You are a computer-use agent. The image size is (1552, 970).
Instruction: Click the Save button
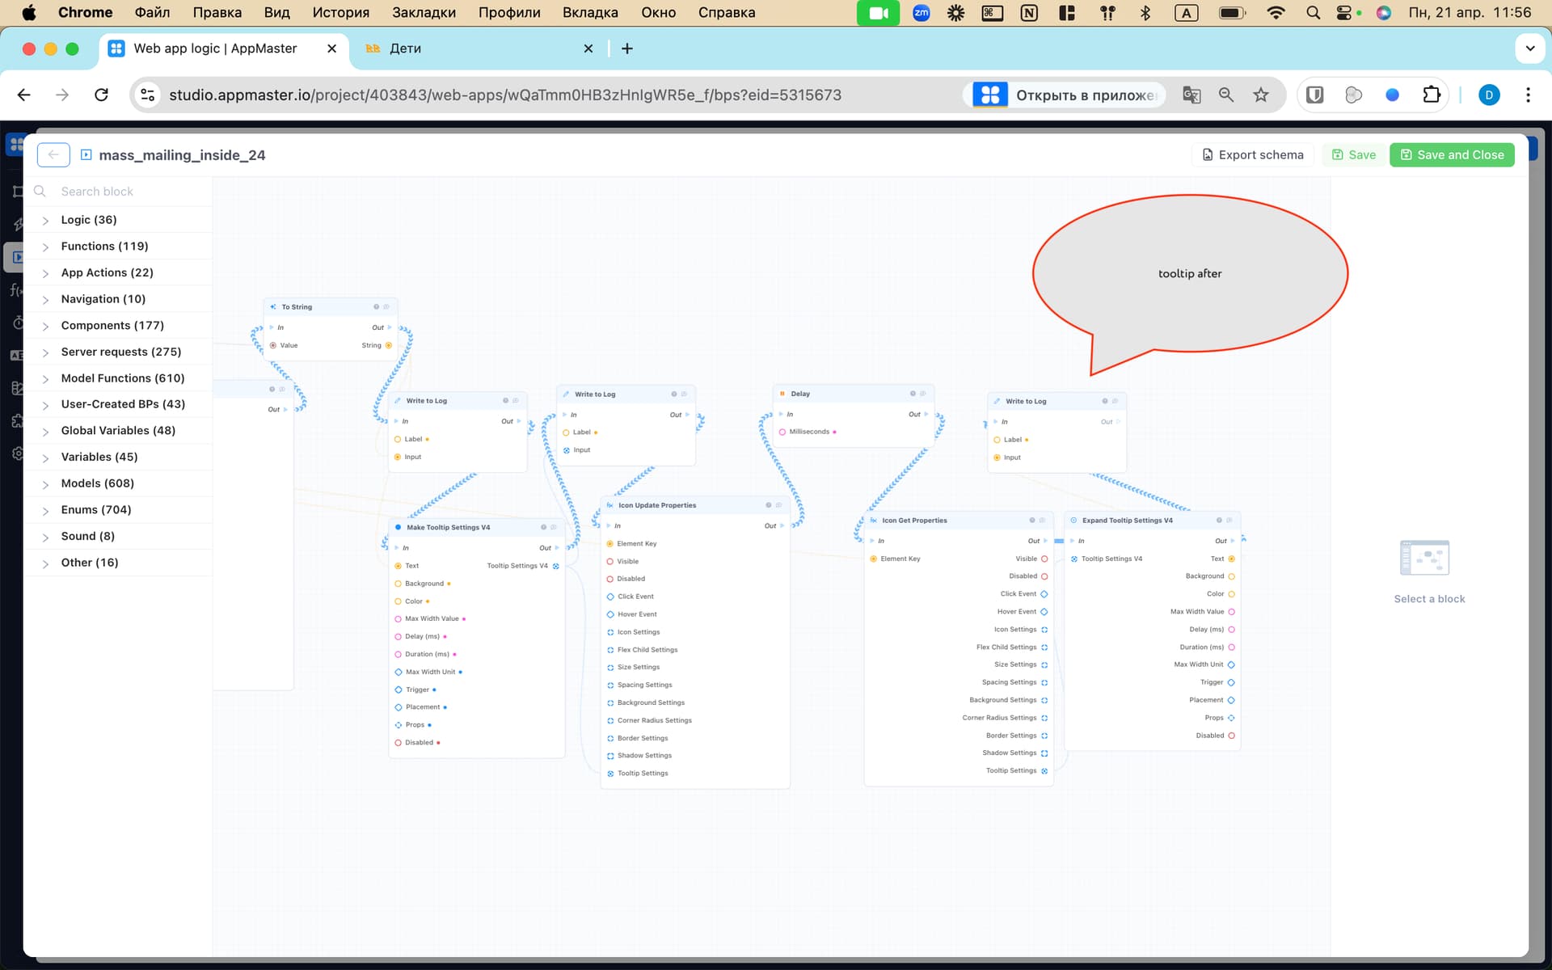tap(1354, 154)
